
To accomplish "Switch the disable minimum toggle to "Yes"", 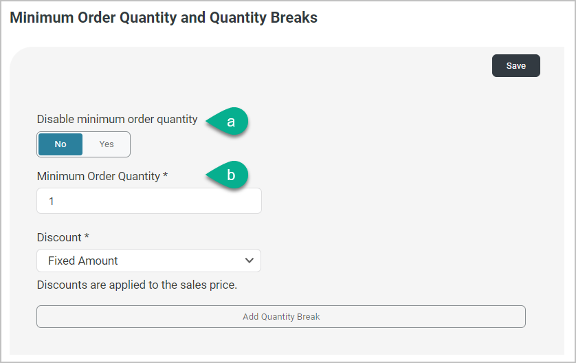I will click(107, 144).
